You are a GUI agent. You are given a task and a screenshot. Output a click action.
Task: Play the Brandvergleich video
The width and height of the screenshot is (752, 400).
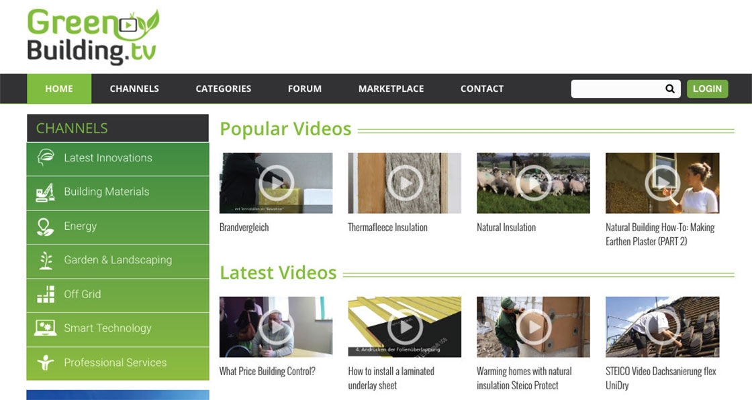276,182
